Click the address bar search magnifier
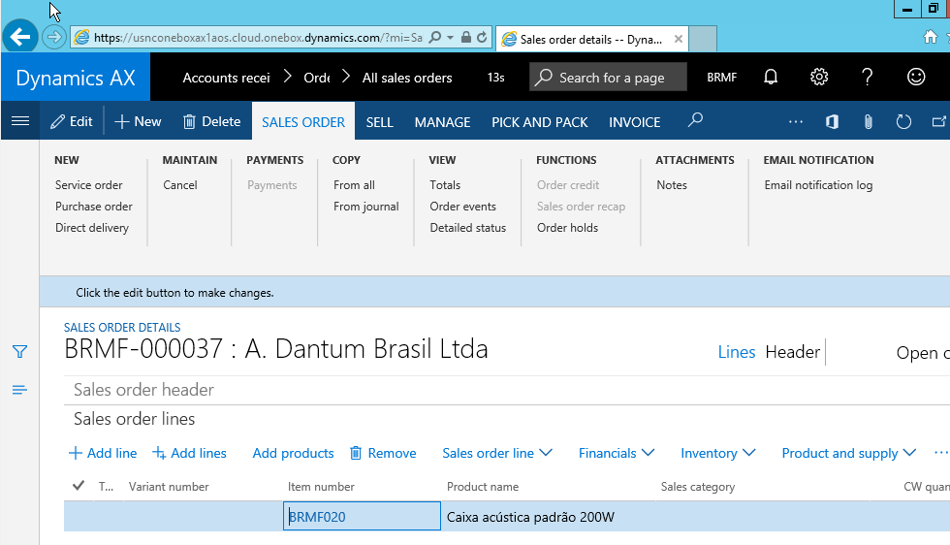 click(x=435, y=38)
